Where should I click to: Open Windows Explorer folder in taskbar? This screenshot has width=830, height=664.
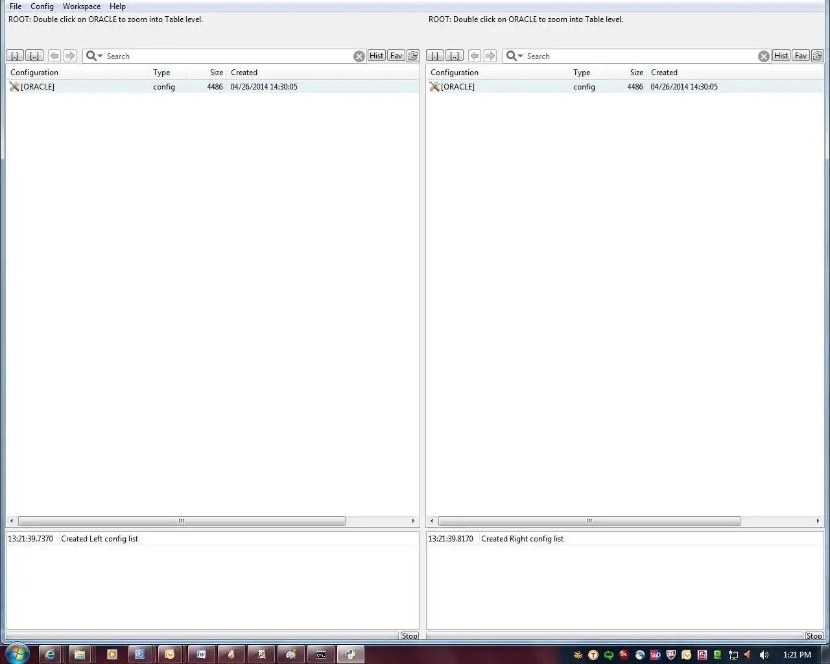[80, 654]
